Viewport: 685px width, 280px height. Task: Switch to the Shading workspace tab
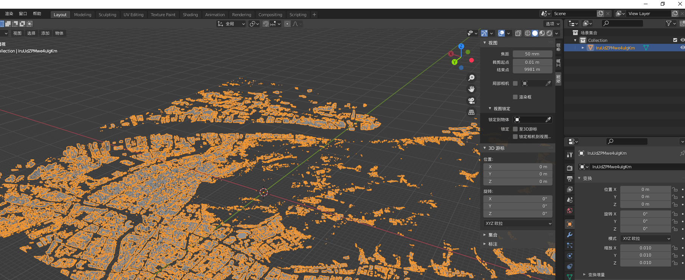point(190,15)
